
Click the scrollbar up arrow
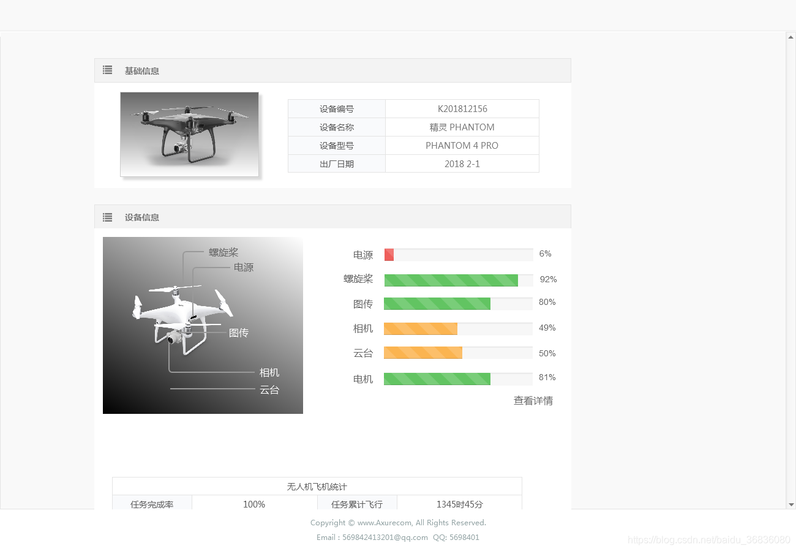click(791, 37)
